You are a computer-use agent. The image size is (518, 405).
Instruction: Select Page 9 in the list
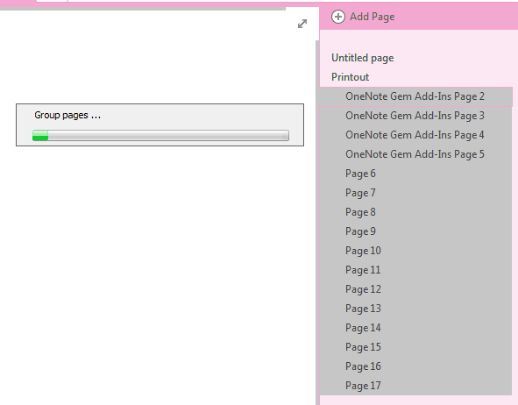coord(416,231)
